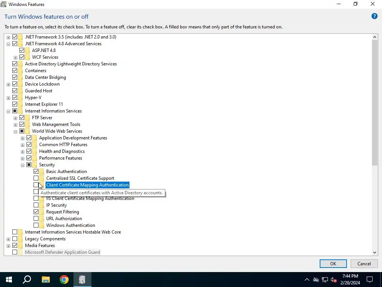Click the taskbar clock showing 7:44 PM
Screen dimensions: 382x287
click(350, 280)
